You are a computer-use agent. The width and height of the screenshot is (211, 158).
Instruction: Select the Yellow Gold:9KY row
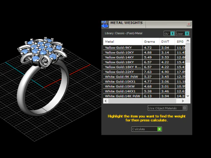point(144,47)
